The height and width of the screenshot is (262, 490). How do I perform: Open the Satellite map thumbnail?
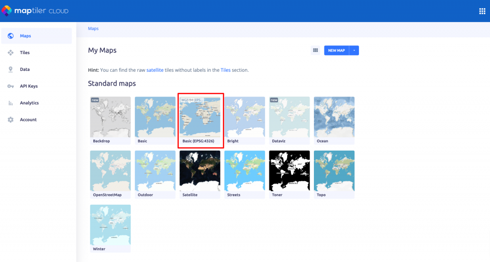[x=200, y=171]
